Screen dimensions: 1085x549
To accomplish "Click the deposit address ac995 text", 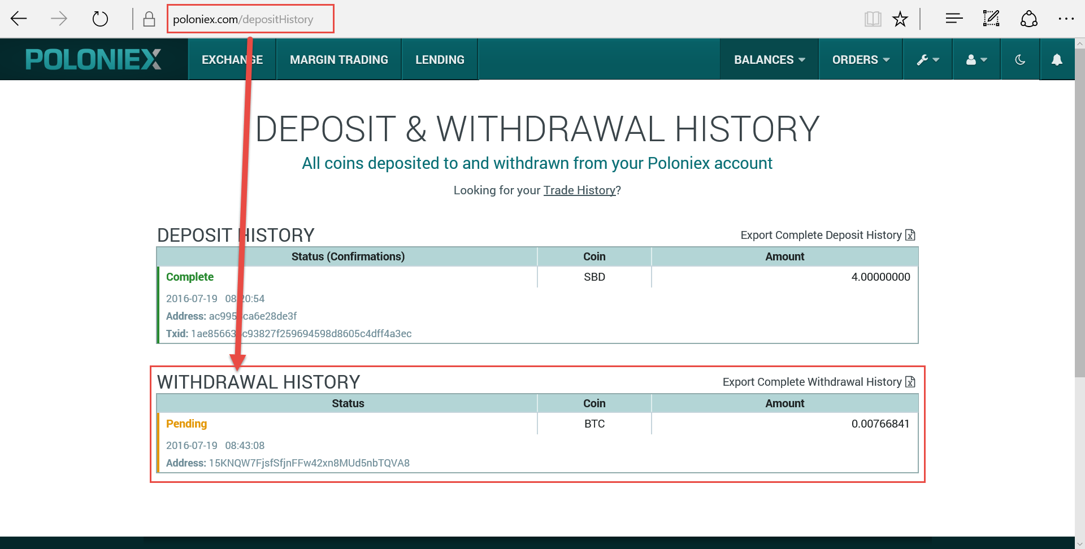I will [253, 316].
